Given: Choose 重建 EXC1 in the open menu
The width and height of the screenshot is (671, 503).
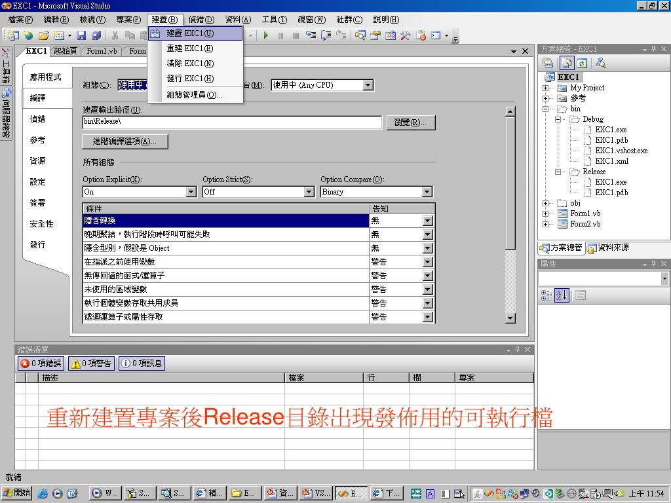Looking at the screenshot, I should click(195, 48).
